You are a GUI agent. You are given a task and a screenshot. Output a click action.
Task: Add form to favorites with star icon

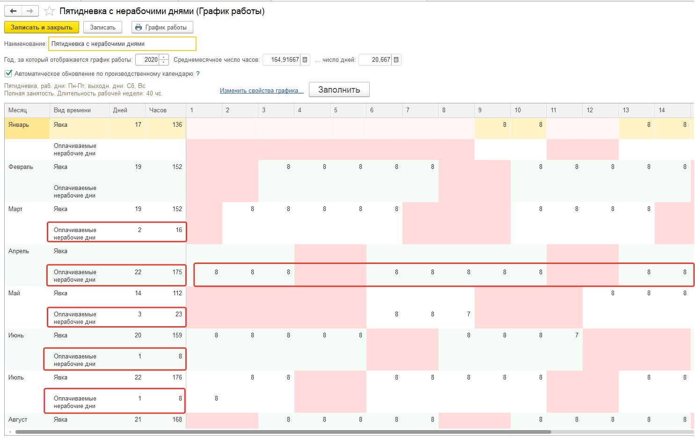49,11
